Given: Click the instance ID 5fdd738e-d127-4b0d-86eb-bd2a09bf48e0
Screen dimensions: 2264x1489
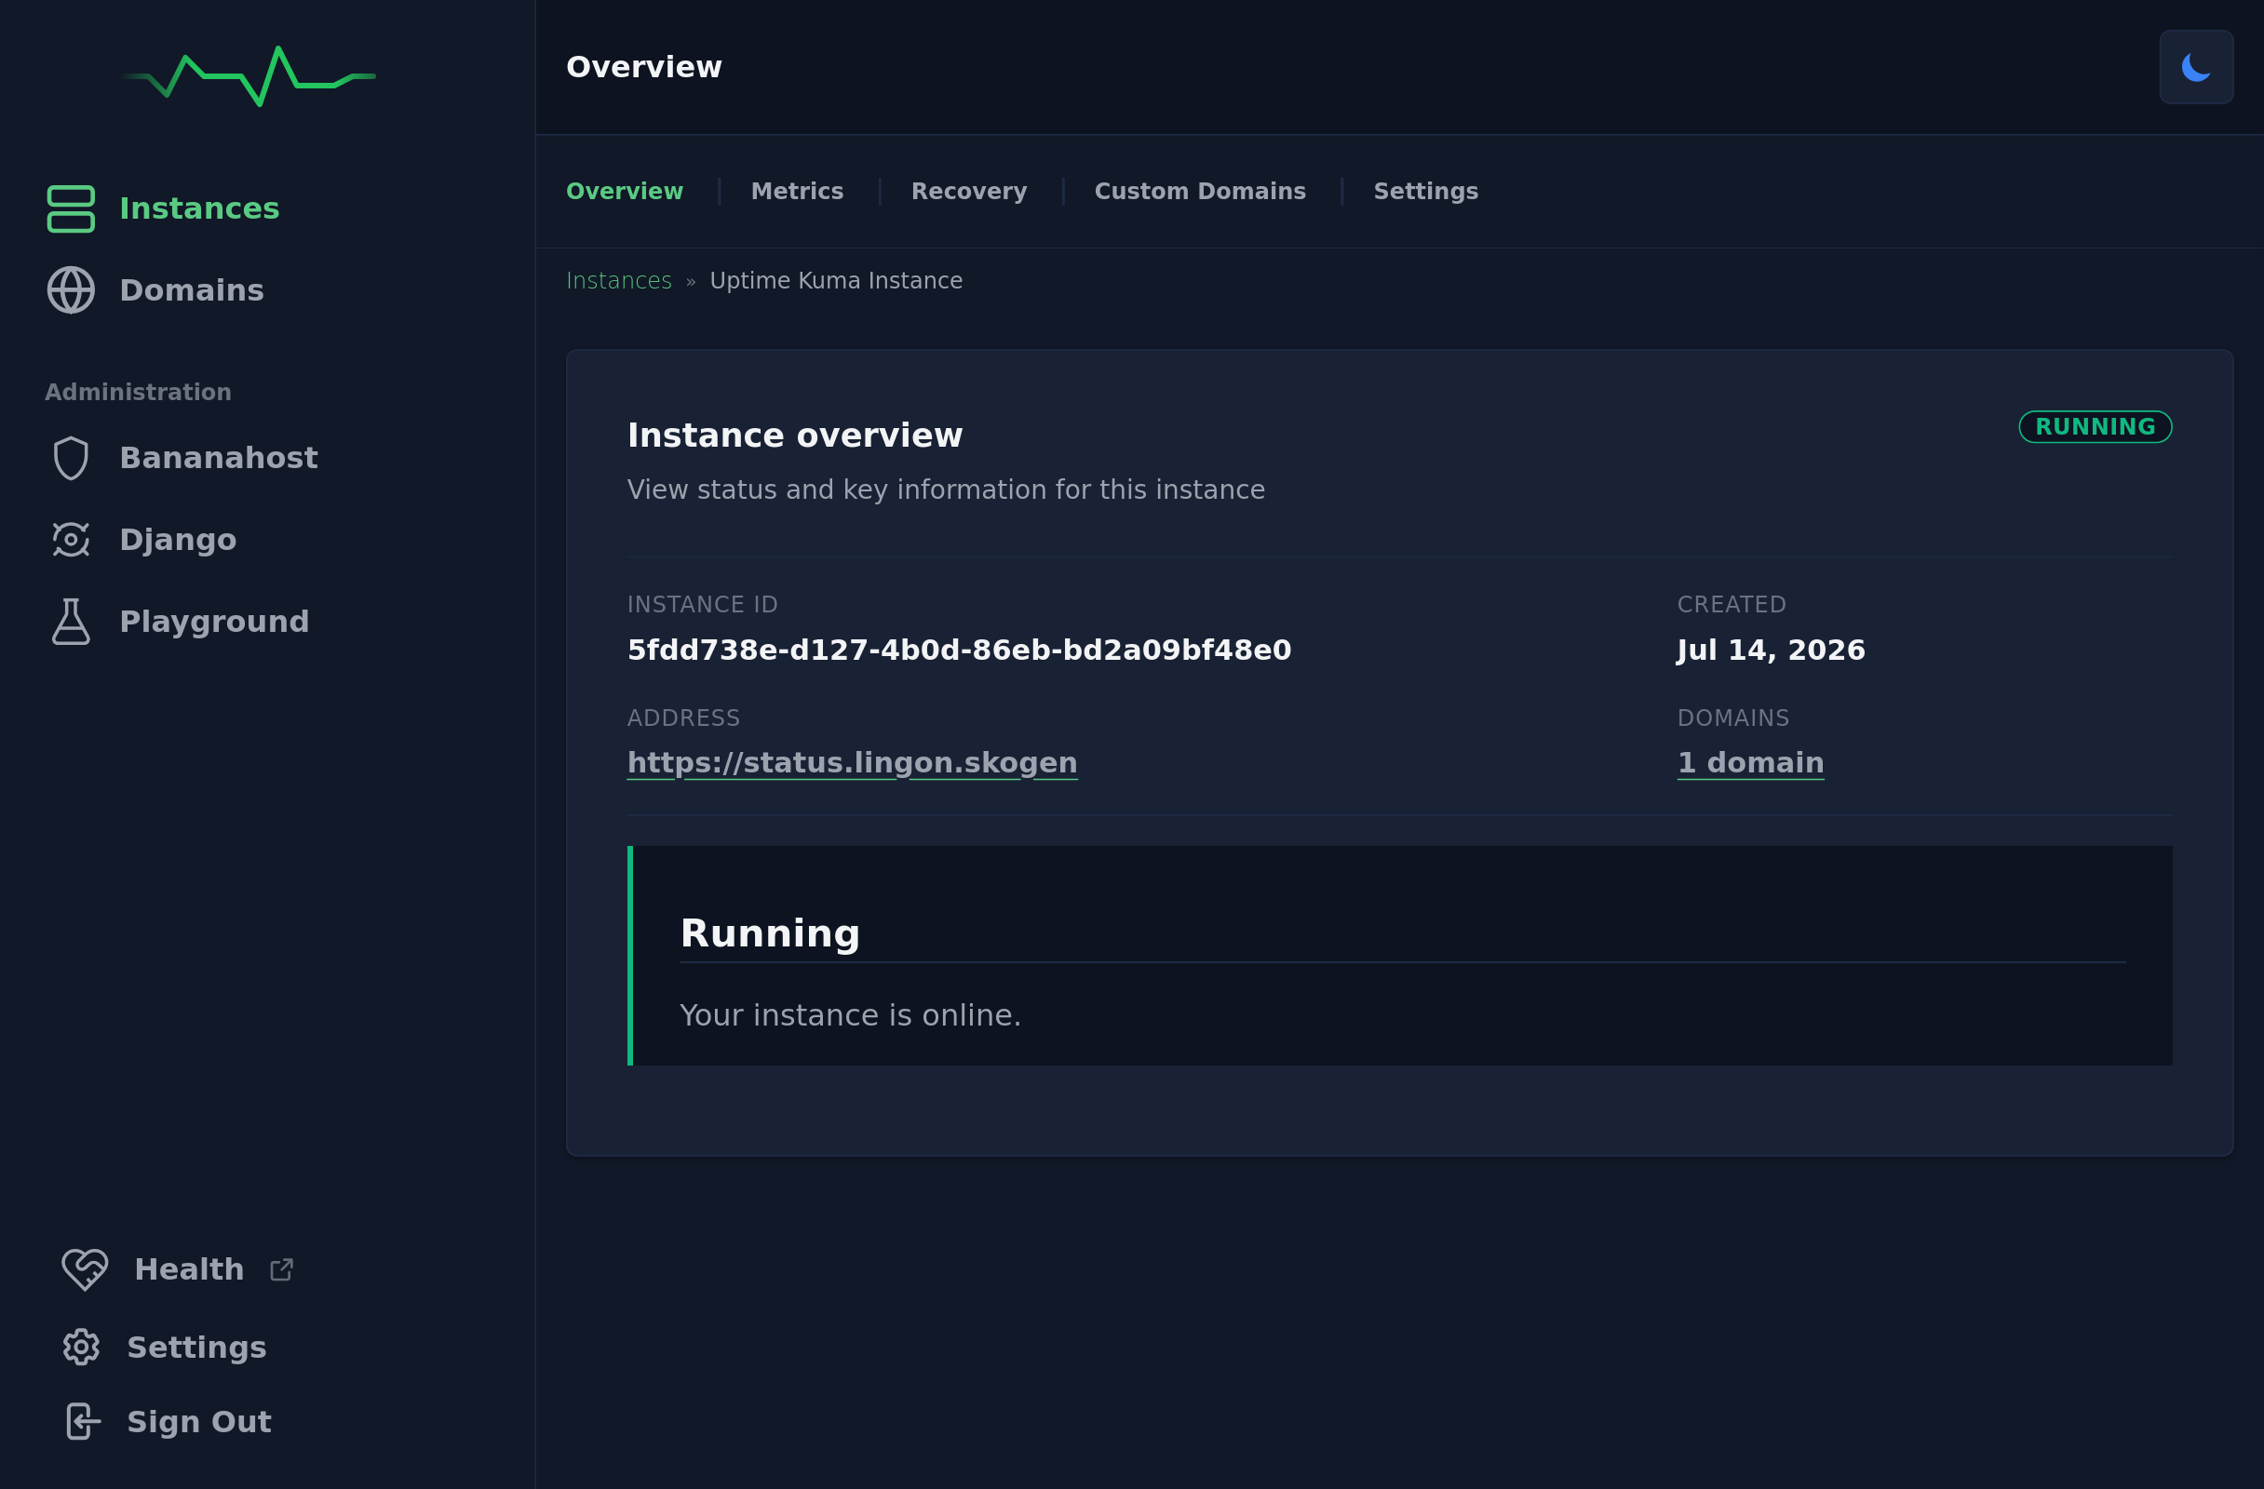Looking at the screenshot, I should coord(959,650).
